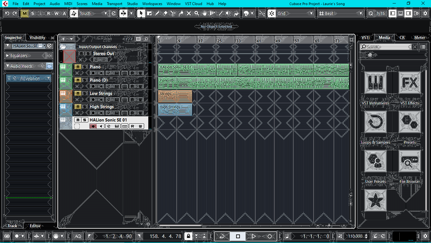Click the Undo arrow in the toolbar

point(7,13)
